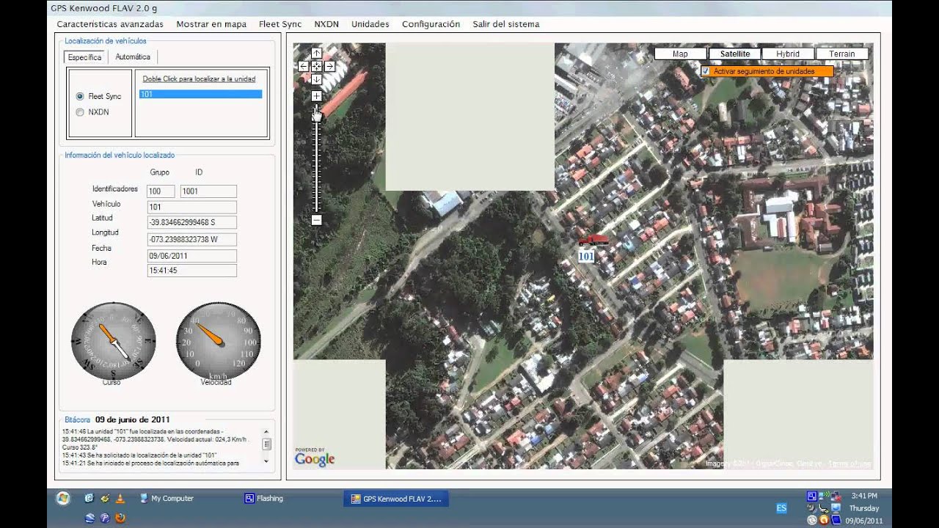This screenshot has height=528, width=939.
Task: Click the ID field showing 1001
Action: point(208,191)
